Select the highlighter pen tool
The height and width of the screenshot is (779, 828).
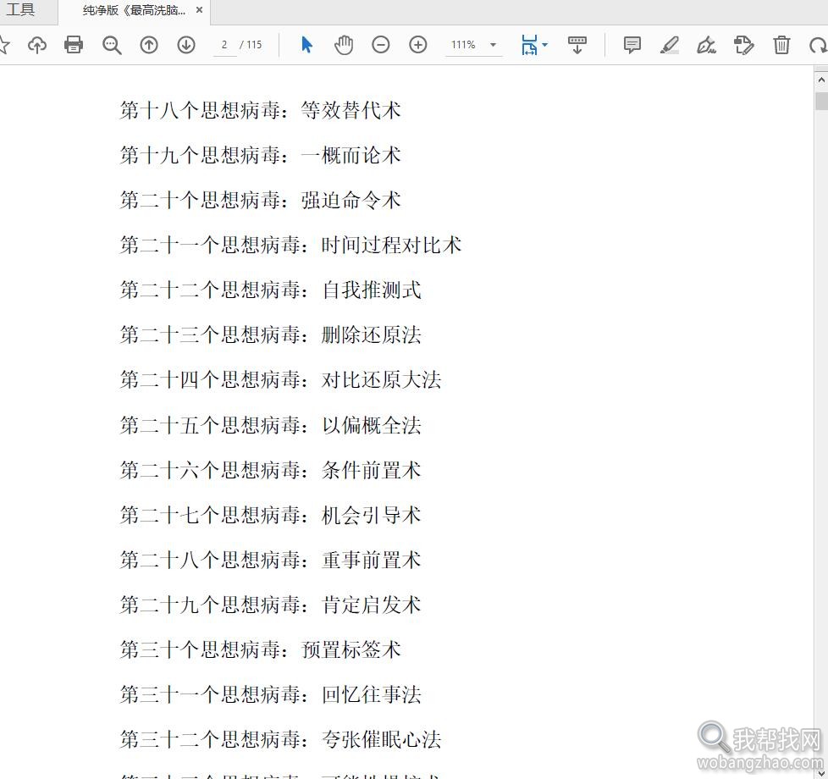tap(670, 45)
